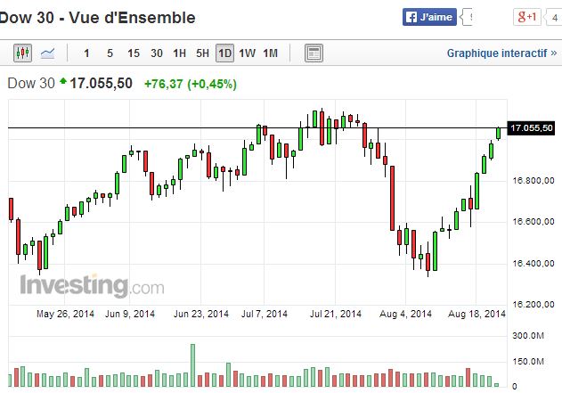
Task: Choose the 5H chart interval
Action: (202, 53)
